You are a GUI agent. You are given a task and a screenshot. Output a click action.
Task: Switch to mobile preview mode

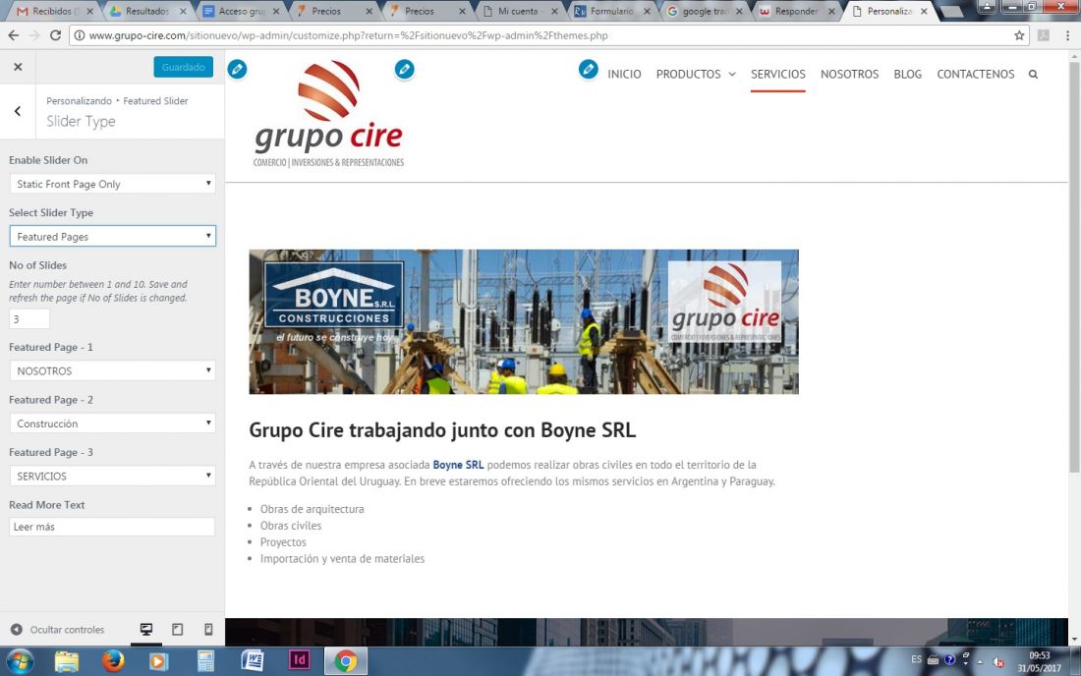click(x=208, y=629)
